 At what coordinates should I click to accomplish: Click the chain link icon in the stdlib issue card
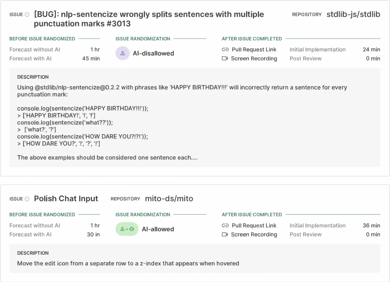[x=225, y=50]
